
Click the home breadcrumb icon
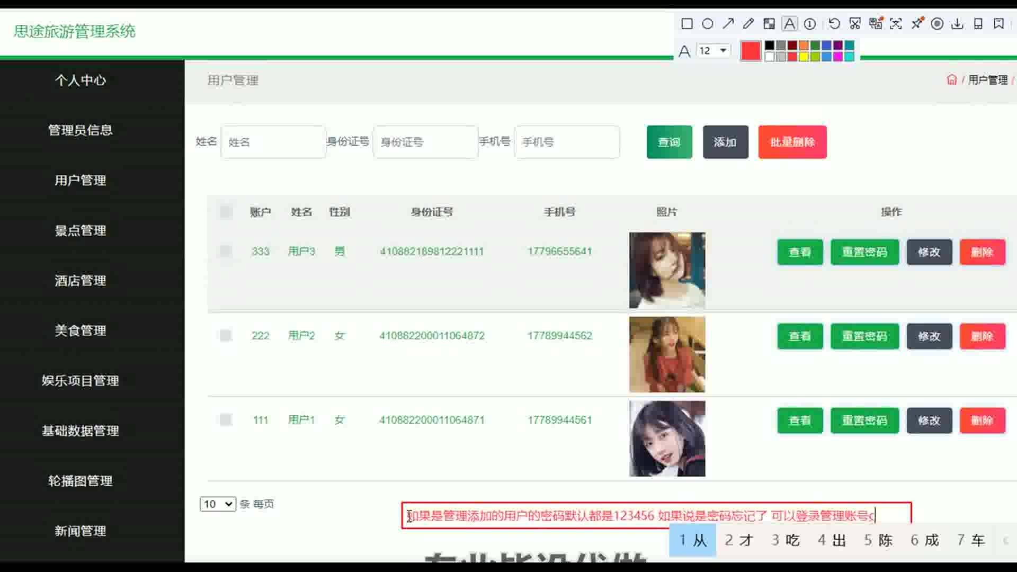952,80
